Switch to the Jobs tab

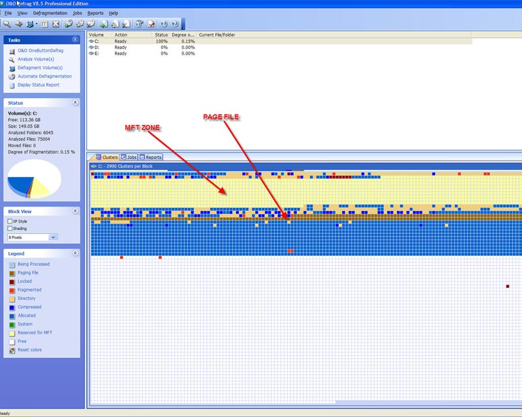tap(128, 157)
